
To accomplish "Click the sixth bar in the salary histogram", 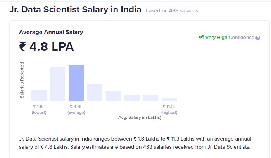I will pyautogui.click(x=132, y=98).
